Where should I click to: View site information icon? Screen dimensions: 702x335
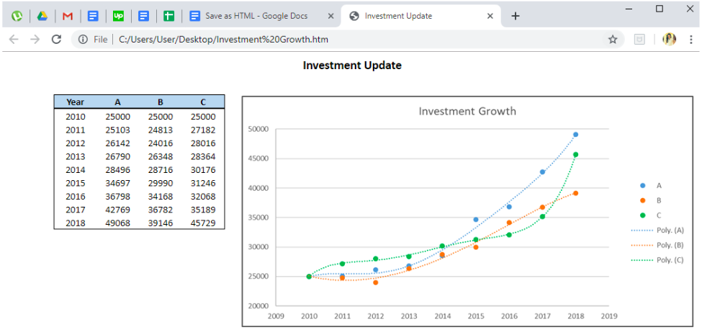pyautogui.click(x=83, y=40)
